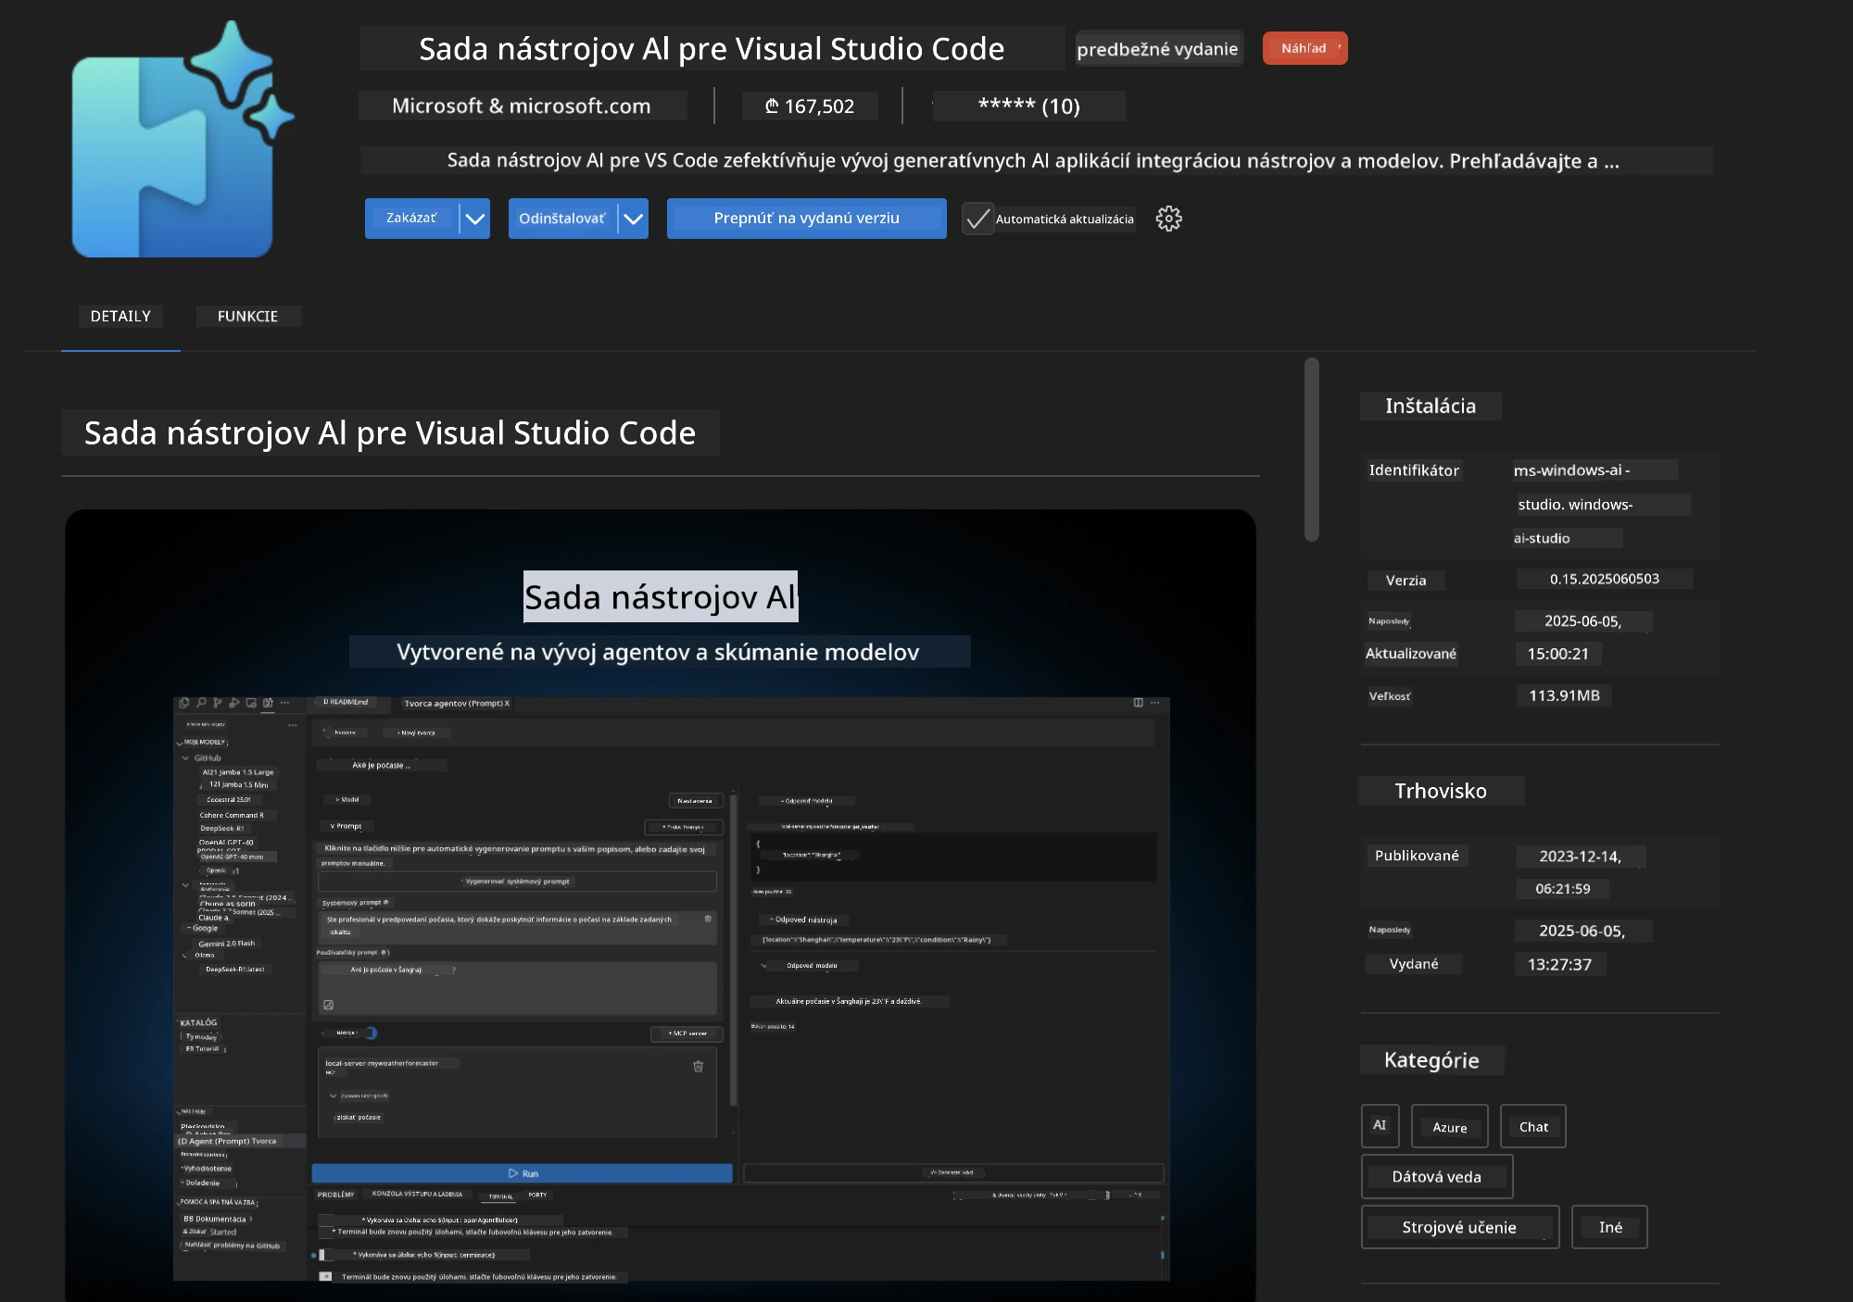Screen dimensions: 1853x1302
Task: Select the Dátová veda category tag
Action: point(1437,1177)
